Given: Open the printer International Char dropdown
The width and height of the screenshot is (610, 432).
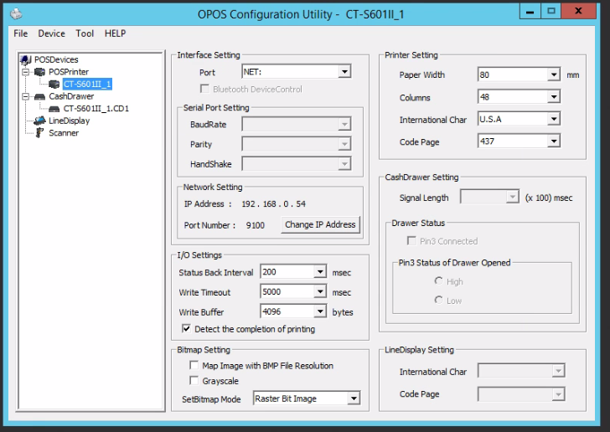Looking at the screenshot, I should click(x=519, y=119).
